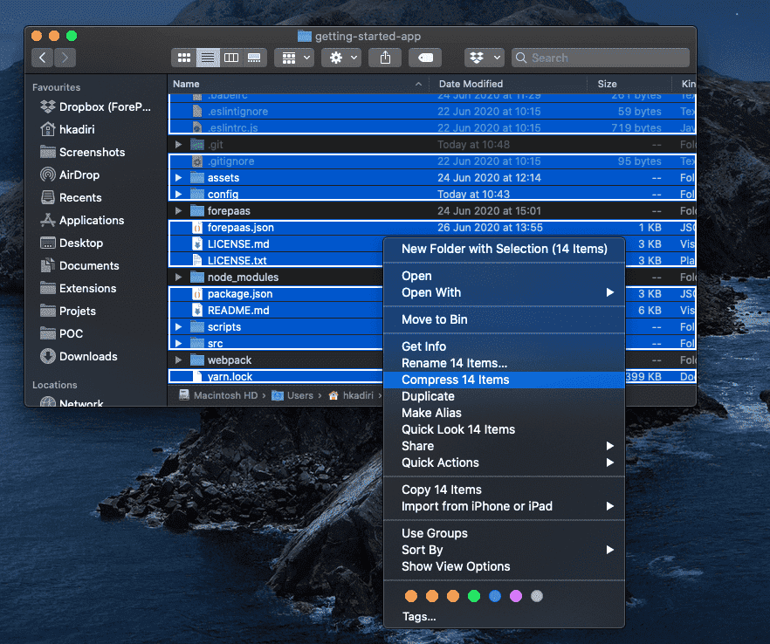Open Desktop in the sidebar
Image resolution: width=770 pixels, height=644 pixels.
pyautogui.click(x=72, y=243)
